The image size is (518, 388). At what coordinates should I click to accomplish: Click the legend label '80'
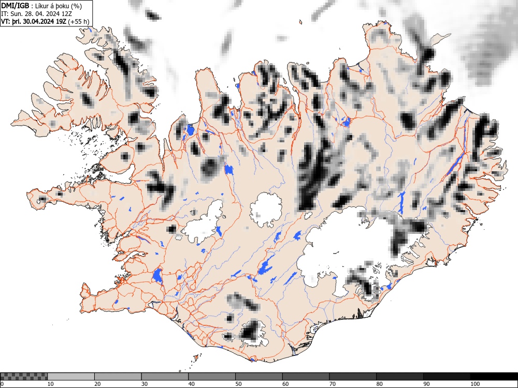(379, 384)
